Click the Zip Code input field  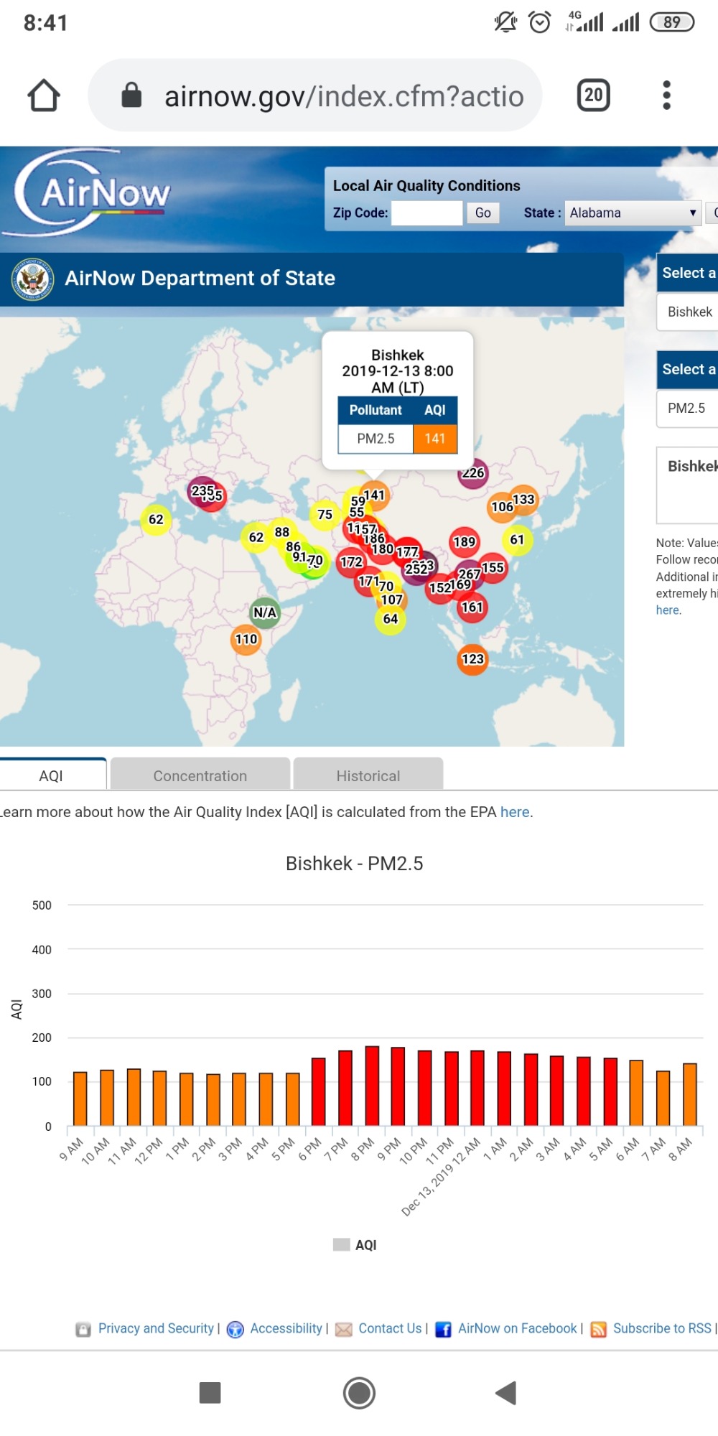click(x=426, y=213)
